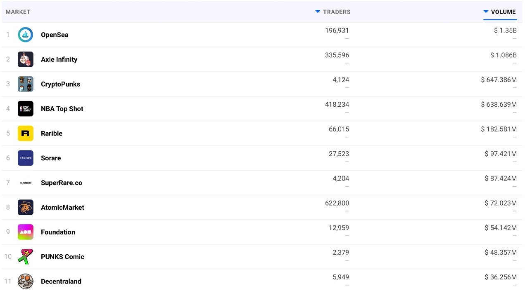The width and height of the screenshot is (525, 293).
Task: Click the volume value $ 48.357M
Action: 501,253
